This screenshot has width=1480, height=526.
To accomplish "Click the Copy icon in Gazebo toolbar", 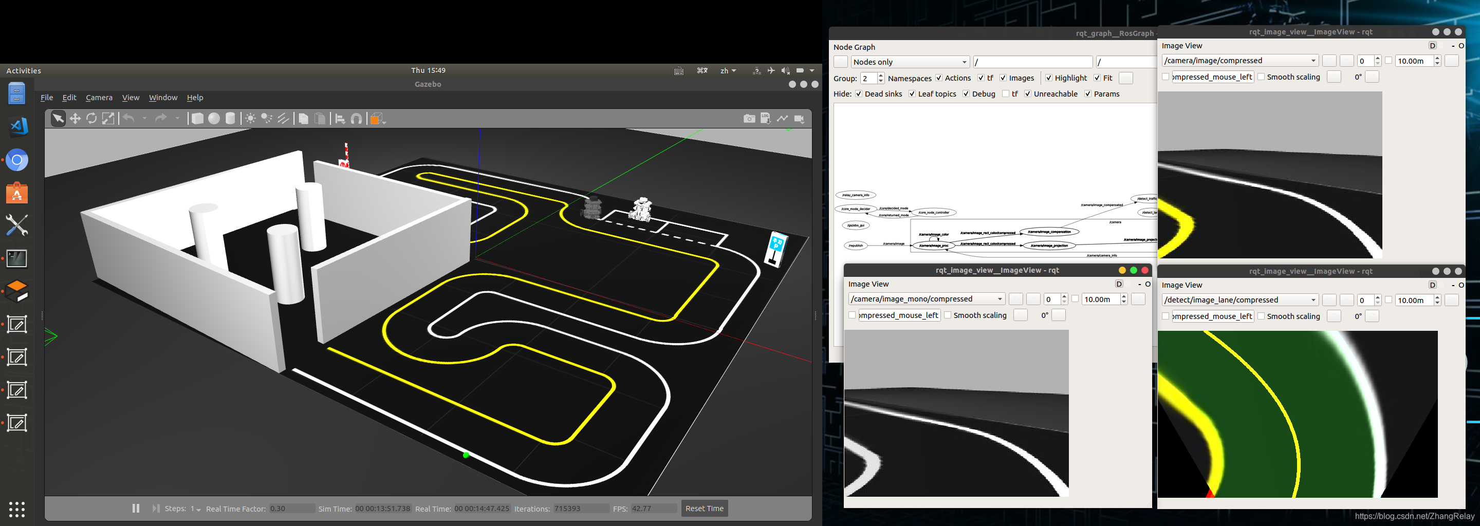I will [303, 118].
